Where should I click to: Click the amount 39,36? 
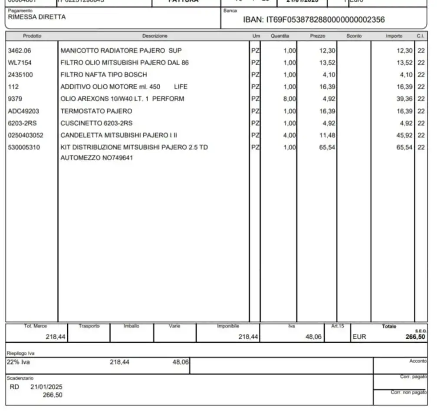click(x=404, y=99)
